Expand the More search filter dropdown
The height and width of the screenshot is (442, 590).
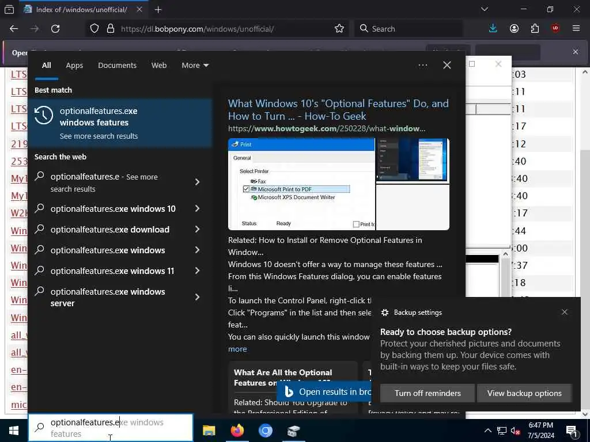[x=195, y=66]
